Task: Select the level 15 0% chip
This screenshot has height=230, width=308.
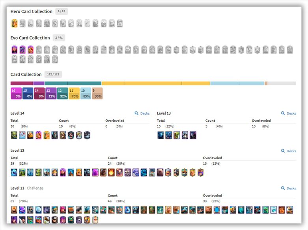Action: [28, 93]
